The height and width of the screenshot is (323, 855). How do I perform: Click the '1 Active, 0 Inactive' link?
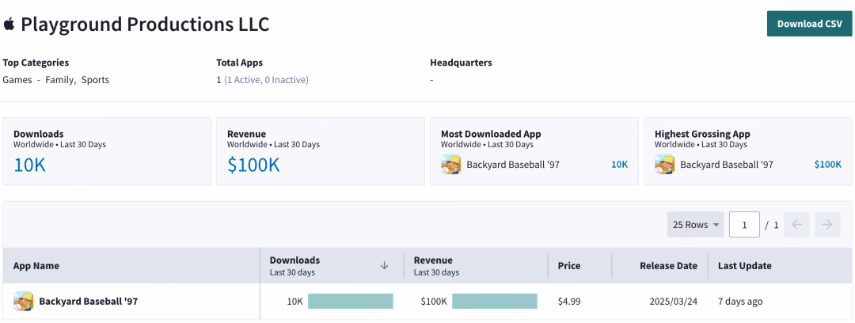[266, 80]
